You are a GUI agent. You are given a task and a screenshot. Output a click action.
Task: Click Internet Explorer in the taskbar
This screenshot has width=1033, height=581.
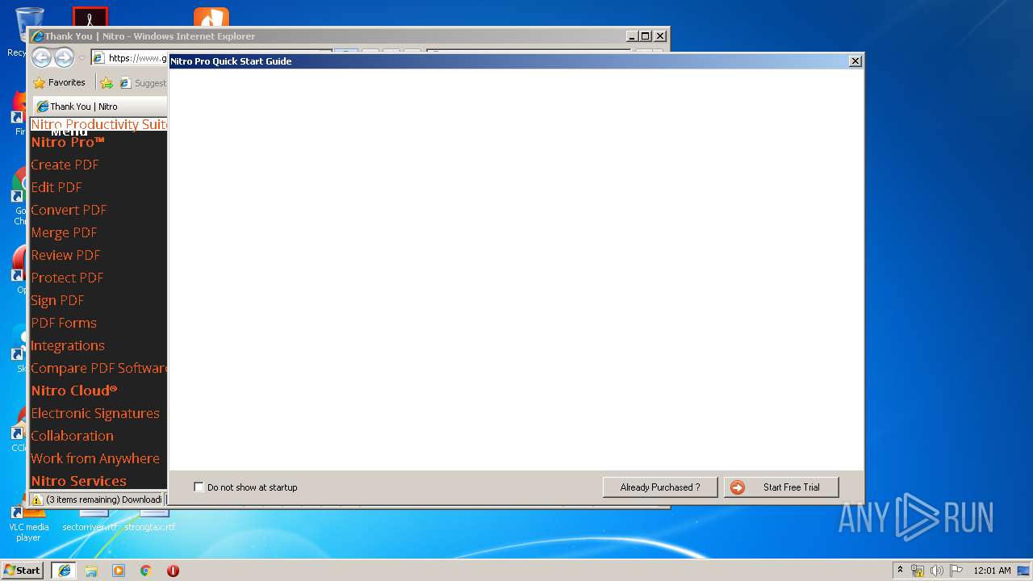coord(64,571)
